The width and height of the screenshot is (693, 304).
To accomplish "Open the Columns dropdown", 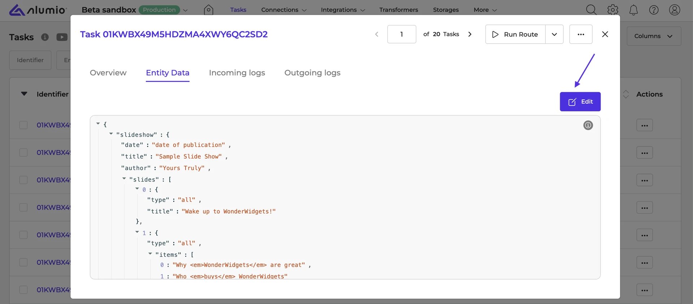I will pyautogui.click(x=654, y=36).
